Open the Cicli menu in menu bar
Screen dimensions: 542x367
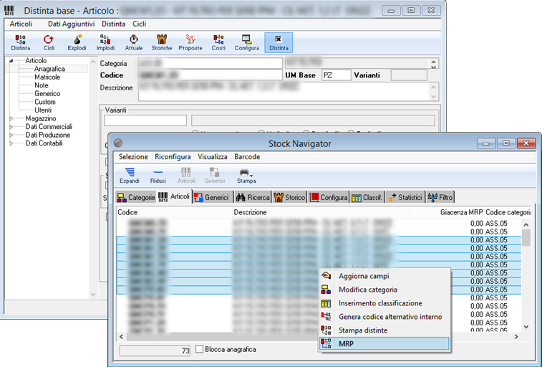tap(139, 24)
